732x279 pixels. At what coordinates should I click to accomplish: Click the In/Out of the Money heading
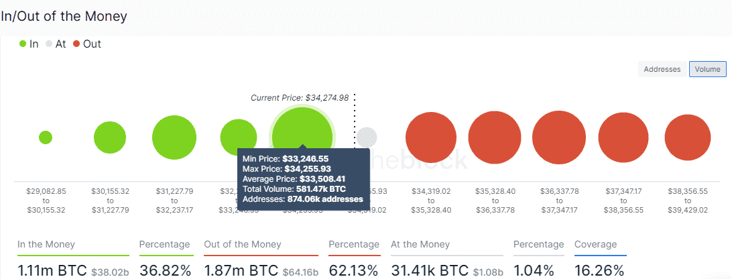[64, 16]
